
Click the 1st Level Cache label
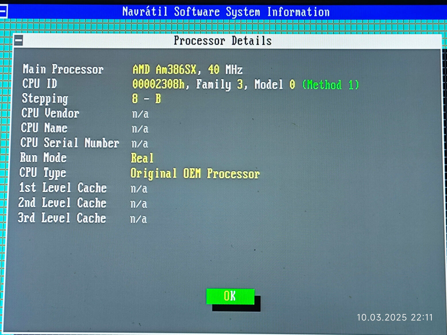tap(63, 188)
